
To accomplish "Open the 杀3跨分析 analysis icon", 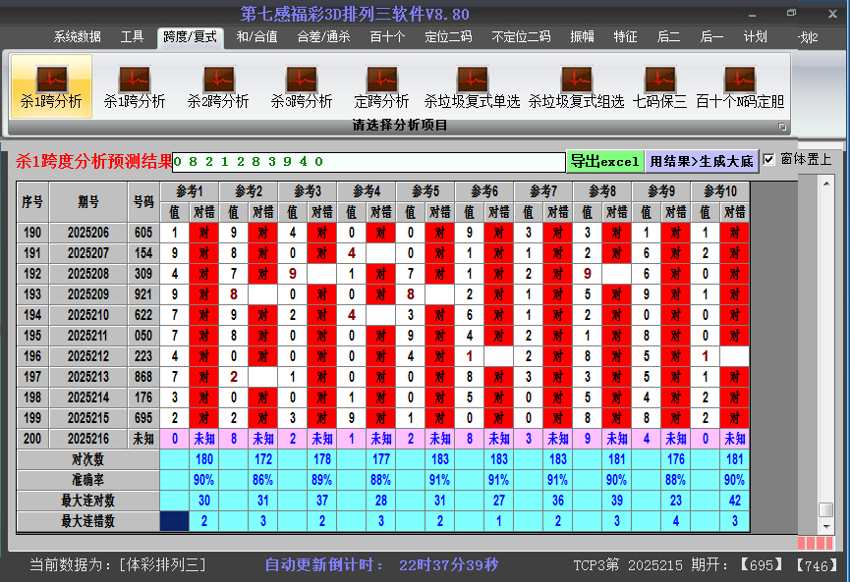I will click(302, 86).
